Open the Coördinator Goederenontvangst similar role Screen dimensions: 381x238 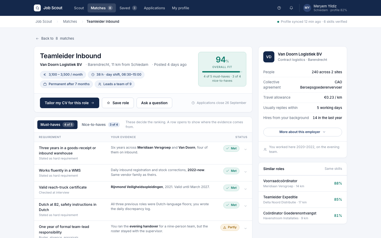coord(302,216)
